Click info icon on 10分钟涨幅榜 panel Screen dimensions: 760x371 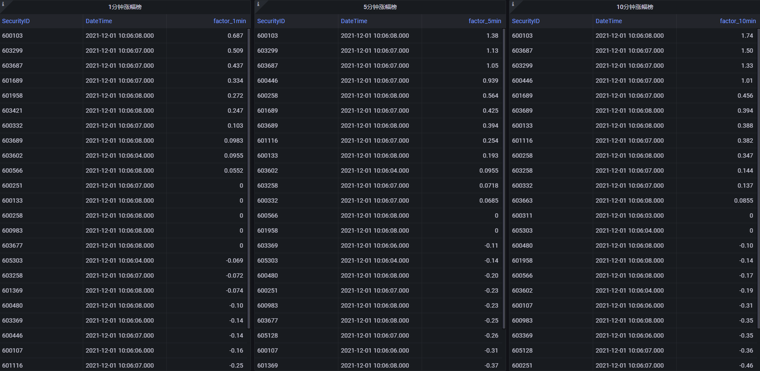coord(513,4)
